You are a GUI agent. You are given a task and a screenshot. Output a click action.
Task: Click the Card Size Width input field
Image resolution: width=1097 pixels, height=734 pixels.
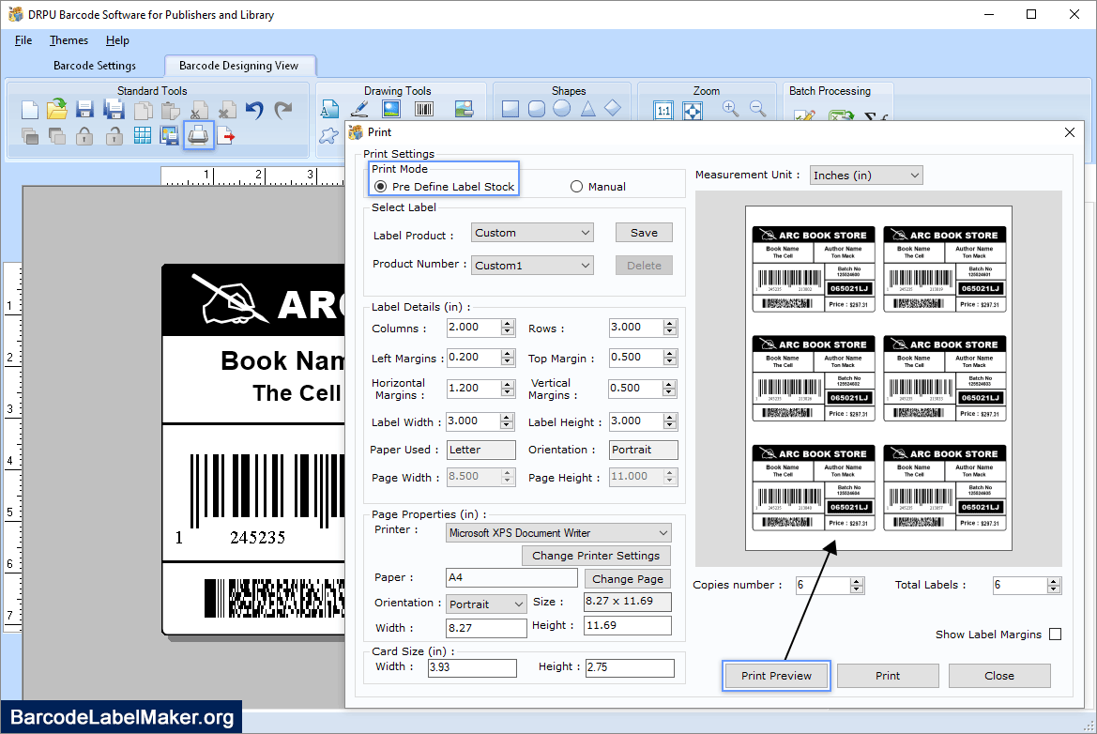pos(472,667)
